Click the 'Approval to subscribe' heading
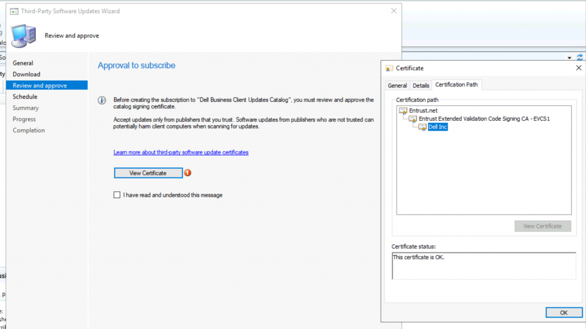586x329 pixels. coord(136,65)
